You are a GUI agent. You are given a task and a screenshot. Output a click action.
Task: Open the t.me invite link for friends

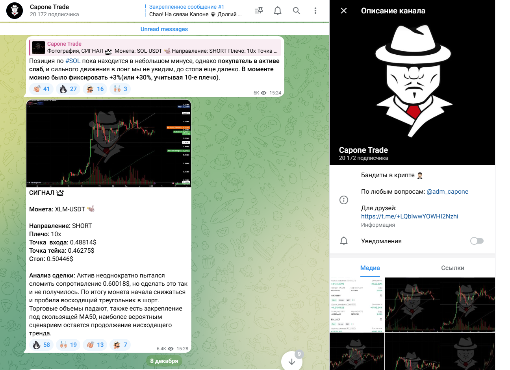(410, 216)
